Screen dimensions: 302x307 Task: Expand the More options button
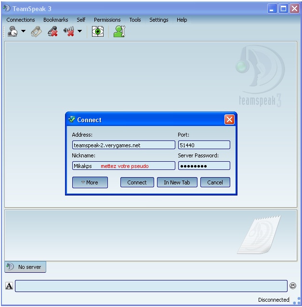coord(90,182)
